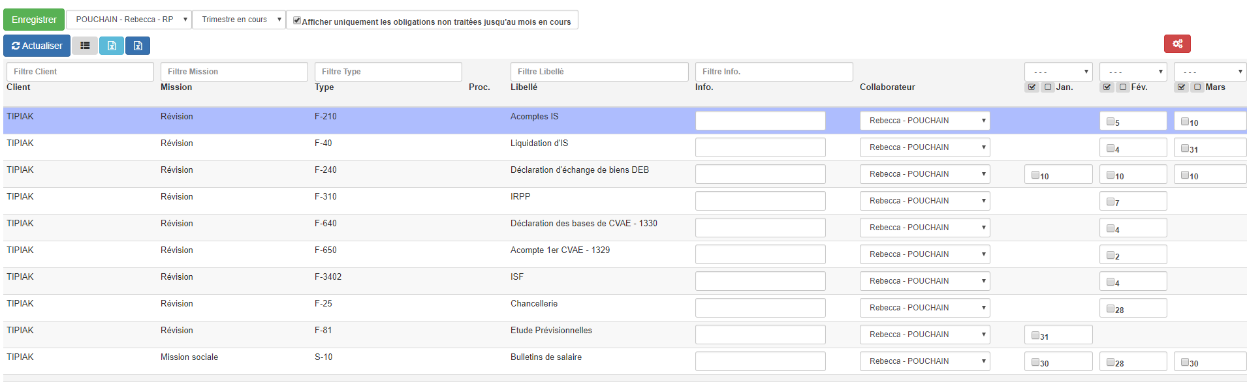Click check-all icon for Jan. column

click(1032, 87)
